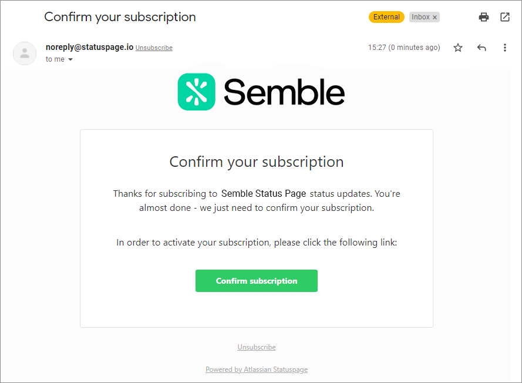Open the three-dot more options menu

(505, 48)
